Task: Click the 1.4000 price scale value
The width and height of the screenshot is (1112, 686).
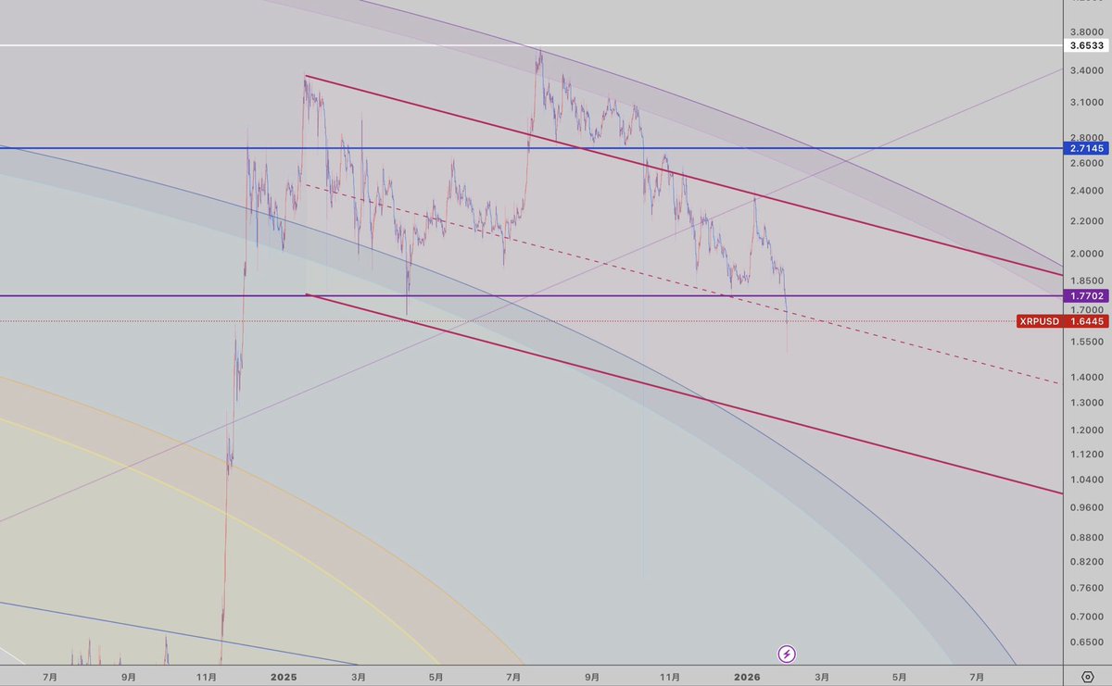Action: [x=1085, y=378]
